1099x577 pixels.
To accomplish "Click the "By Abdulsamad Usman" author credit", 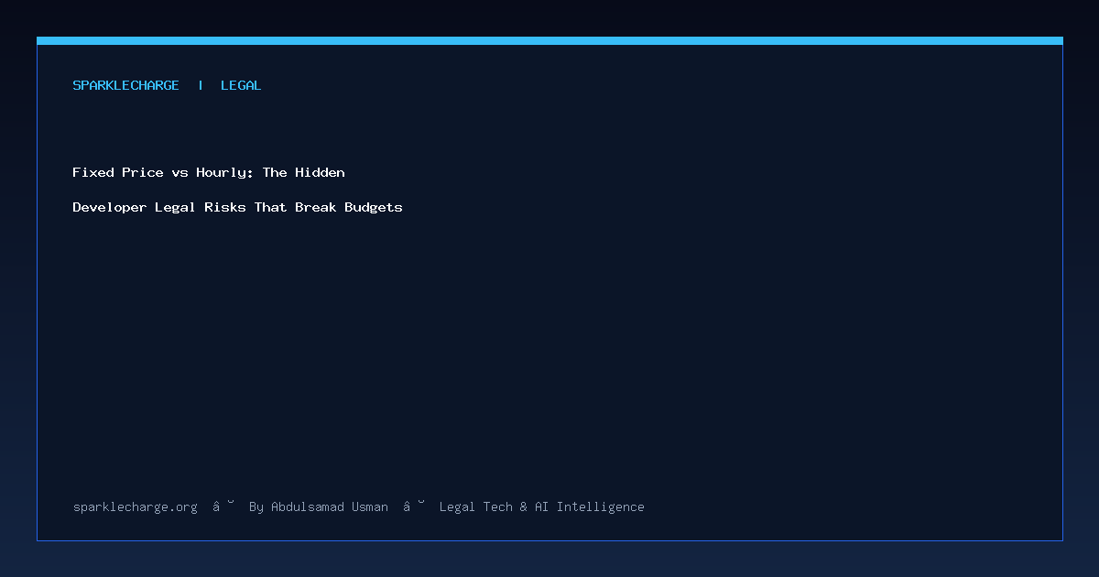I will coord(319,506).
